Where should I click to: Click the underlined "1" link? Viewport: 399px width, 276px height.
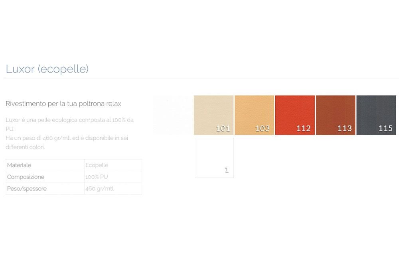[x=227, y=170]
